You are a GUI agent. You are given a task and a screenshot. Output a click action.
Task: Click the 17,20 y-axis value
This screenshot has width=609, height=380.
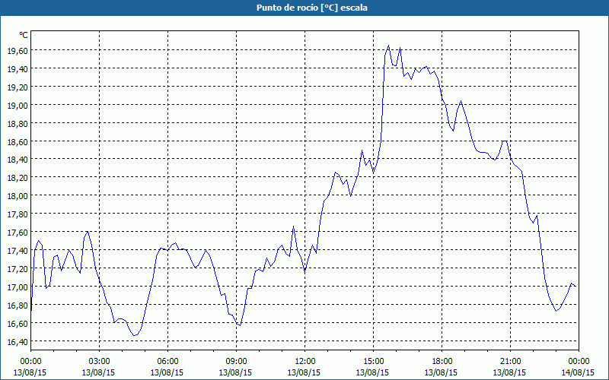click(18, 268)
